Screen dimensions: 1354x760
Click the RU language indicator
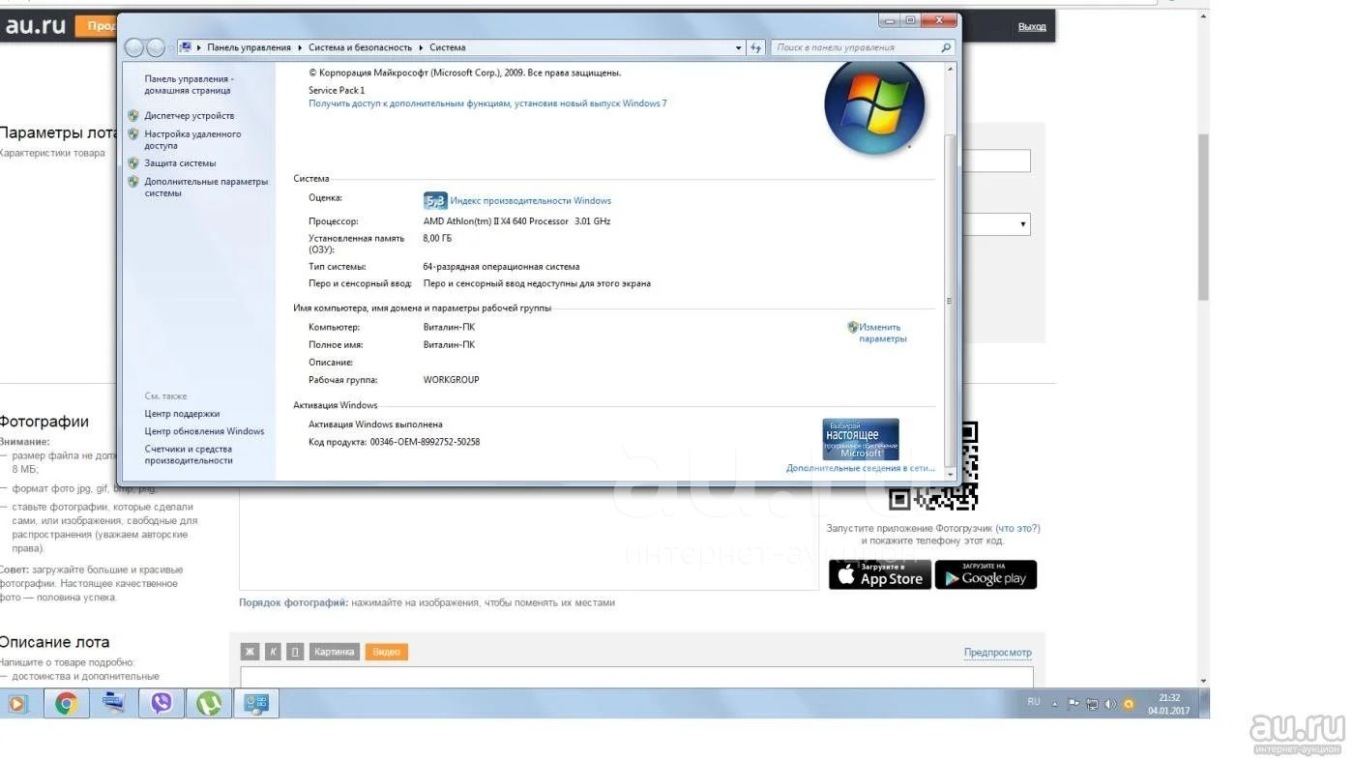pos(1034,702)
